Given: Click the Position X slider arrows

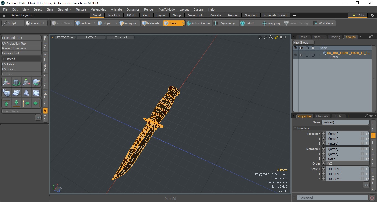Looking at the screenshot, I should 367,134.
